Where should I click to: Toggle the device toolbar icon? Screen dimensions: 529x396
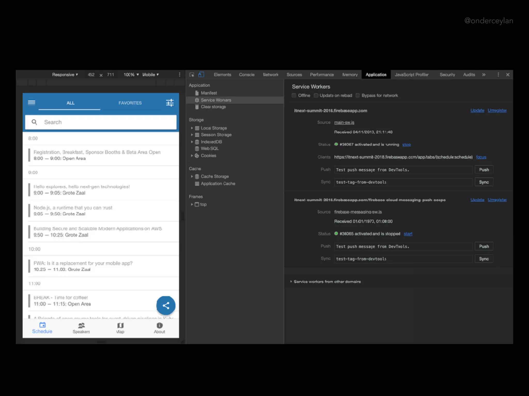(x=201, y=75)
